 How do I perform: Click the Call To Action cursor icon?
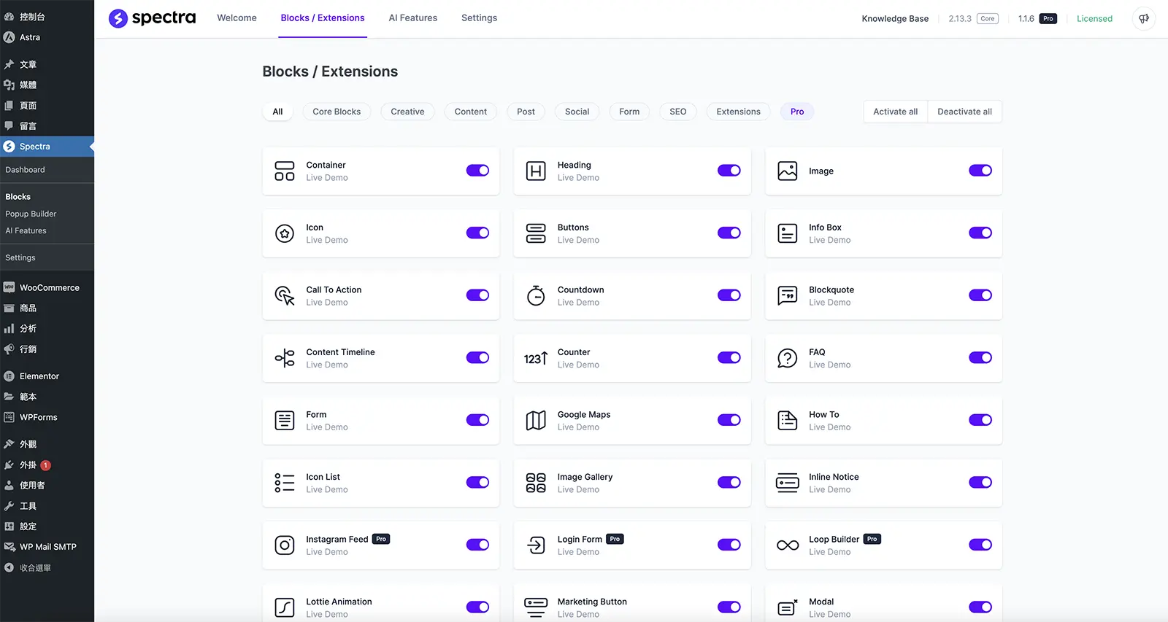click(285, 295)
